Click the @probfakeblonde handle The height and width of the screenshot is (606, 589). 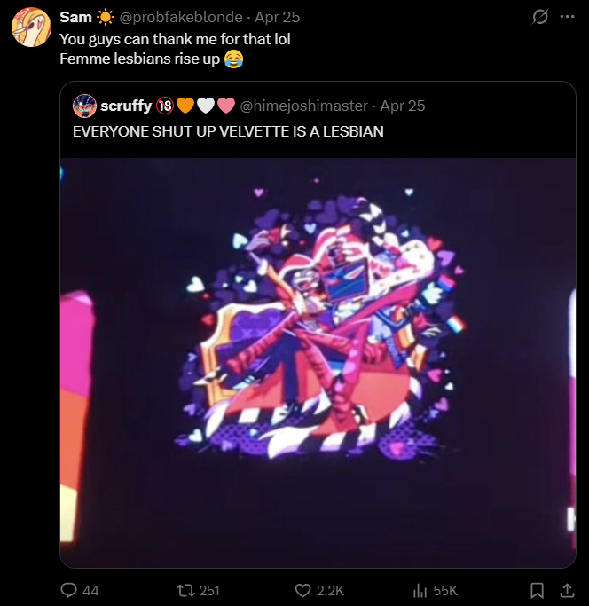[180, 17]
